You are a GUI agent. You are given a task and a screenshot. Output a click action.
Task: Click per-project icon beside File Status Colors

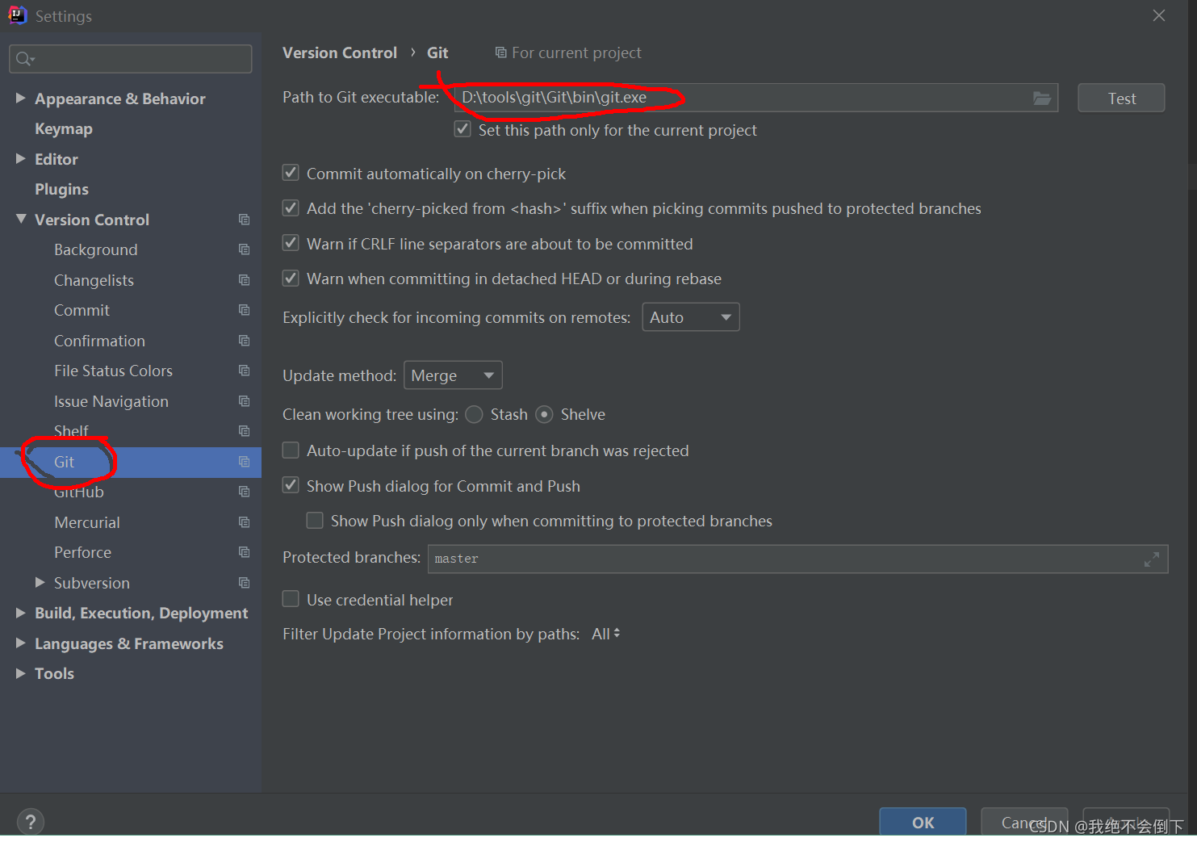click(x=244, y=371)
